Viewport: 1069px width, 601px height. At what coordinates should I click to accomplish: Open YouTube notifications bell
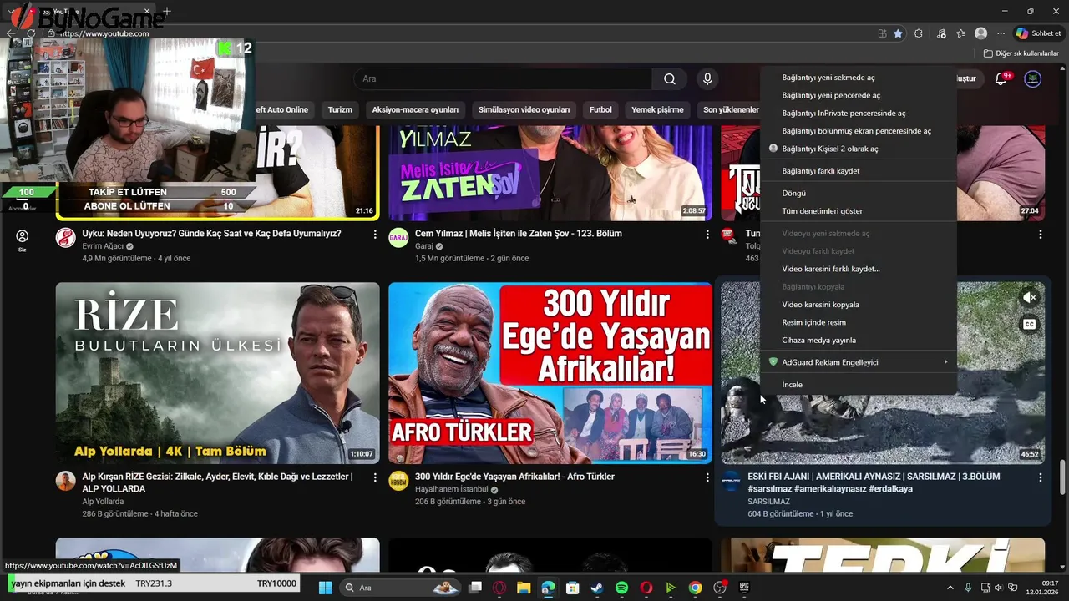coord(1001,79)
